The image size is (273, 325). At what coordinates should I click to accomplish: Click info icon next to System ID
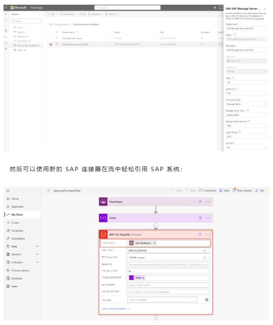coord(237,89)
